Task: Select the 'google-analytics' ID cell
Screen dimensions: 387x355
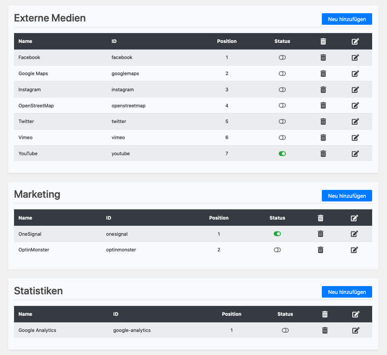Action: coord(132,330)
